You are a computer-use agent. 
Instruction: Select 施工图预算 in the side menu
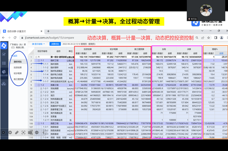point(18,79)
